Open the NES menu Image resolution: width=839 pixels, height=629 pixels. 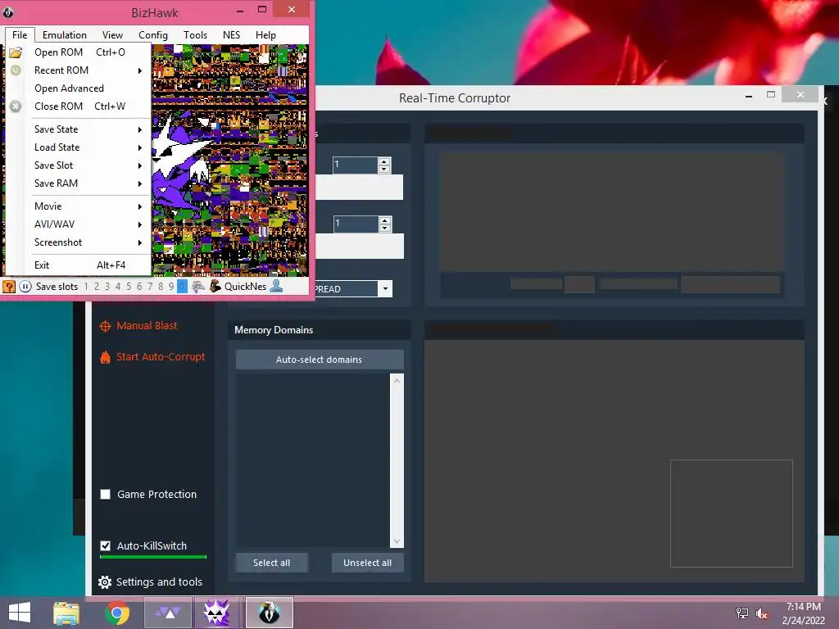tap(231, 34)
